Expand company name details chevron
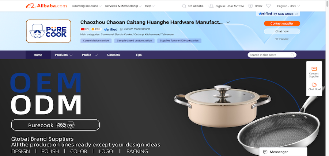Viewport: 329px width, 156px height. (228, 22)
